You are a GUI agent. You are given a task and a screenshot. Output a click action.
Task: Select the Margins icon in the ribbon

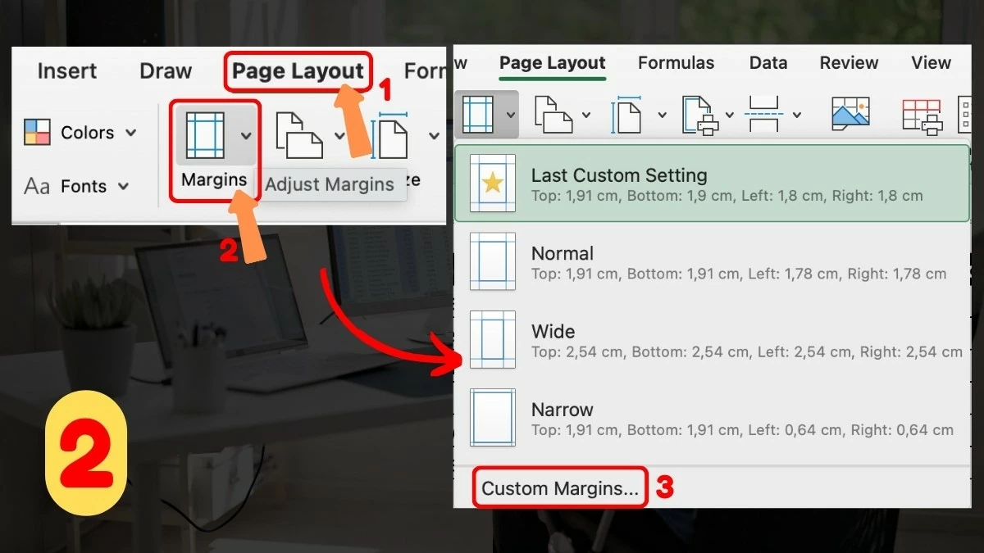click(477, 113)
